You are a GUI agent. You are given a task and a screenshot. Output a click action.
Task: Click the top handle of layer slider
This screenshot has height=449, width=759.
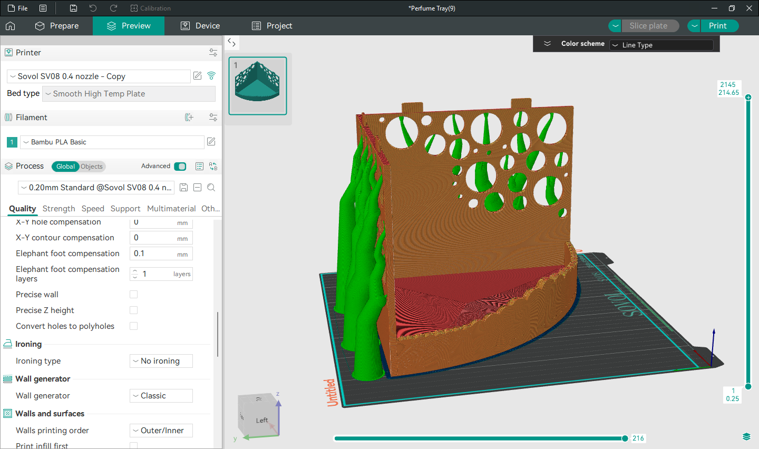pyautogui.click(x=748, y=97)
